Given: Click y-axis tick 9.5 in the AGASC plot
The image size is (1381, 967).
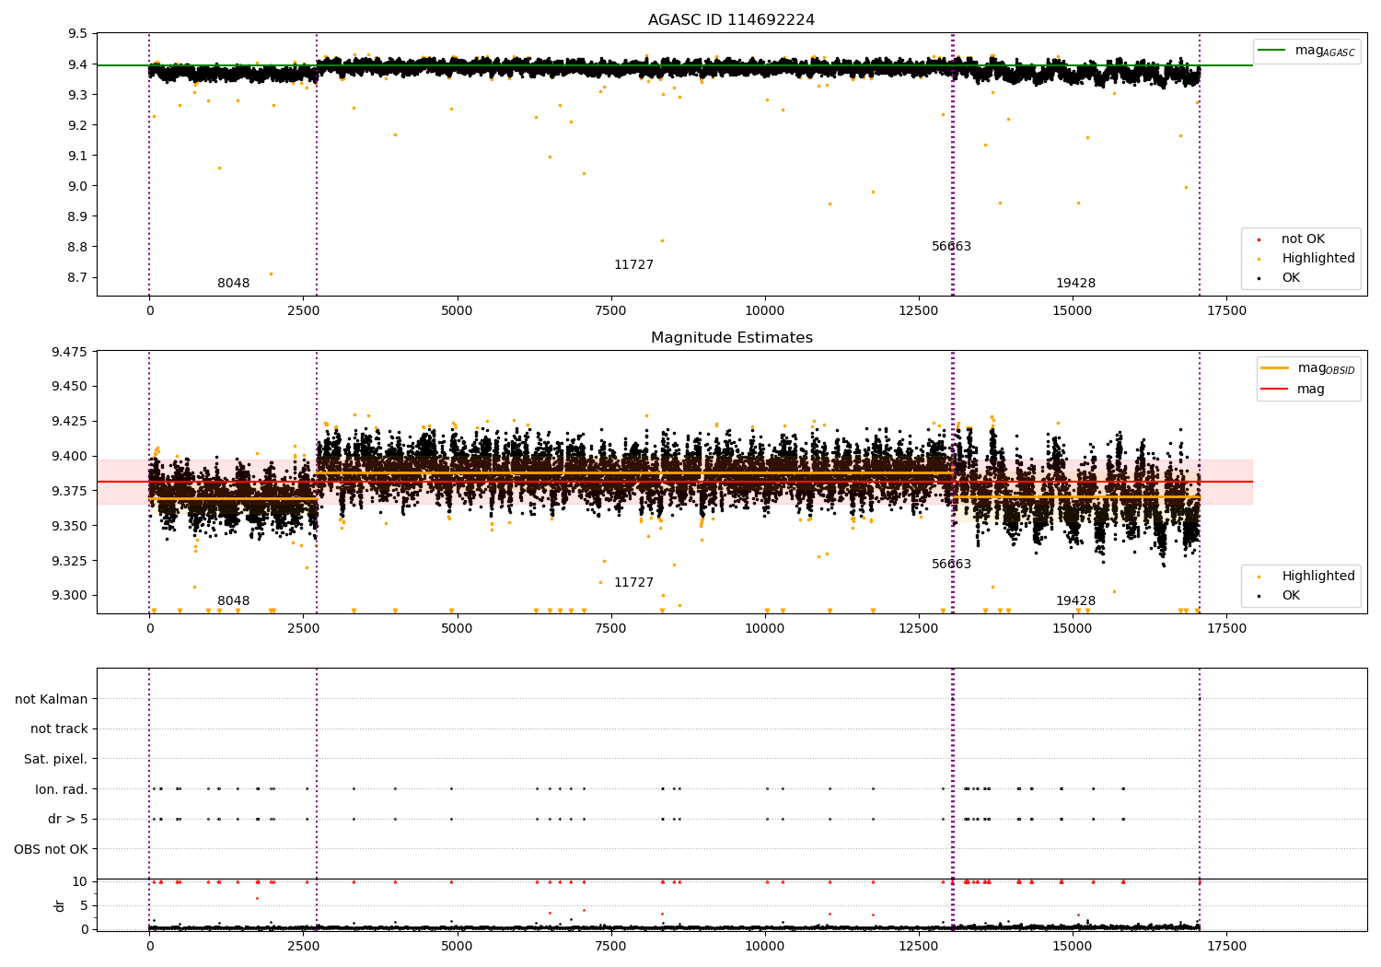Looking at the screenshot, I should [78, 34].
